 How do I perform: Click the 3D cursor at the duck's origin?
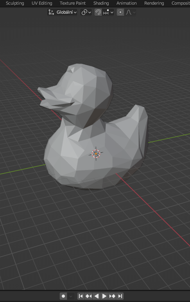(96, 154)
